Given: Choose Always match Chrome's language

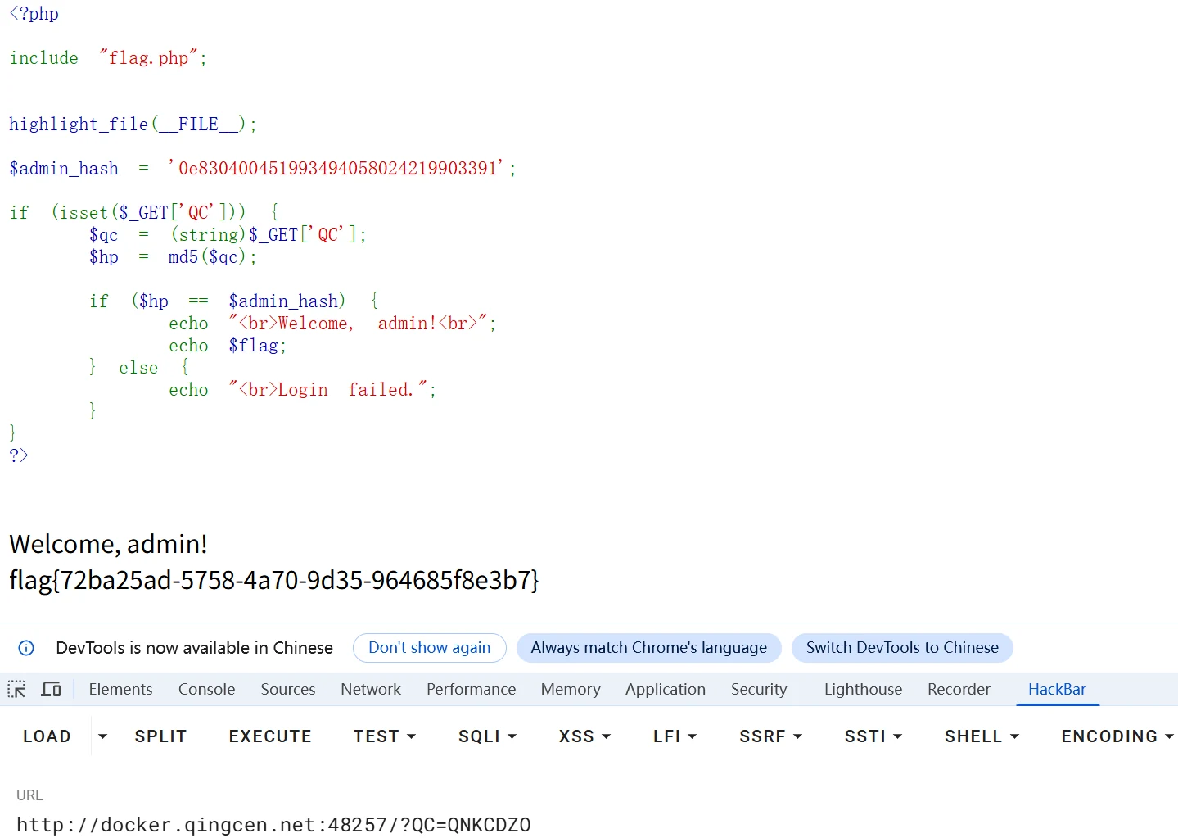Looking at the screenshot, I should (x=649, y=648).
